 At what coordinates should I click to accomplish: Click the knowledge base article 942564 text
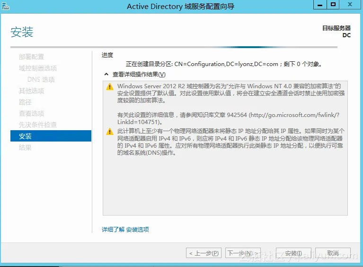(228, 118)
